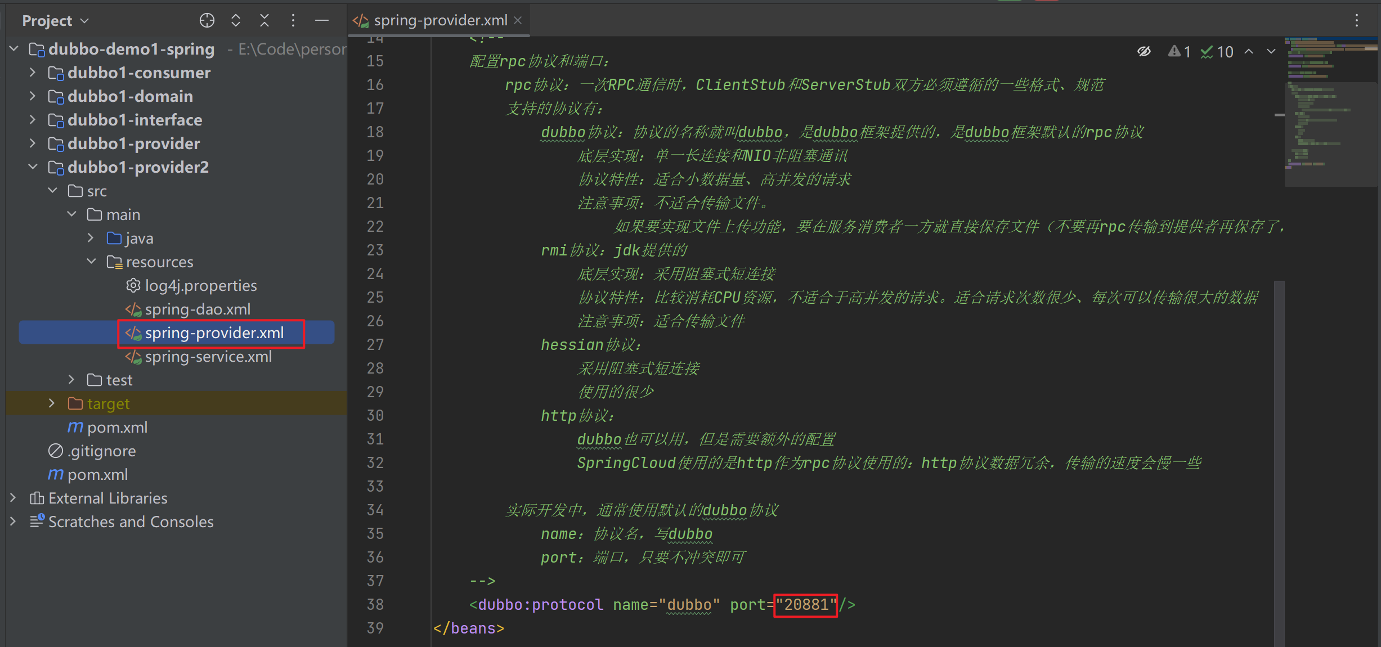This screenshot has height=647, width=1381.
Task: Select spring-provider.xml in the tree
Action: [214, 333]
